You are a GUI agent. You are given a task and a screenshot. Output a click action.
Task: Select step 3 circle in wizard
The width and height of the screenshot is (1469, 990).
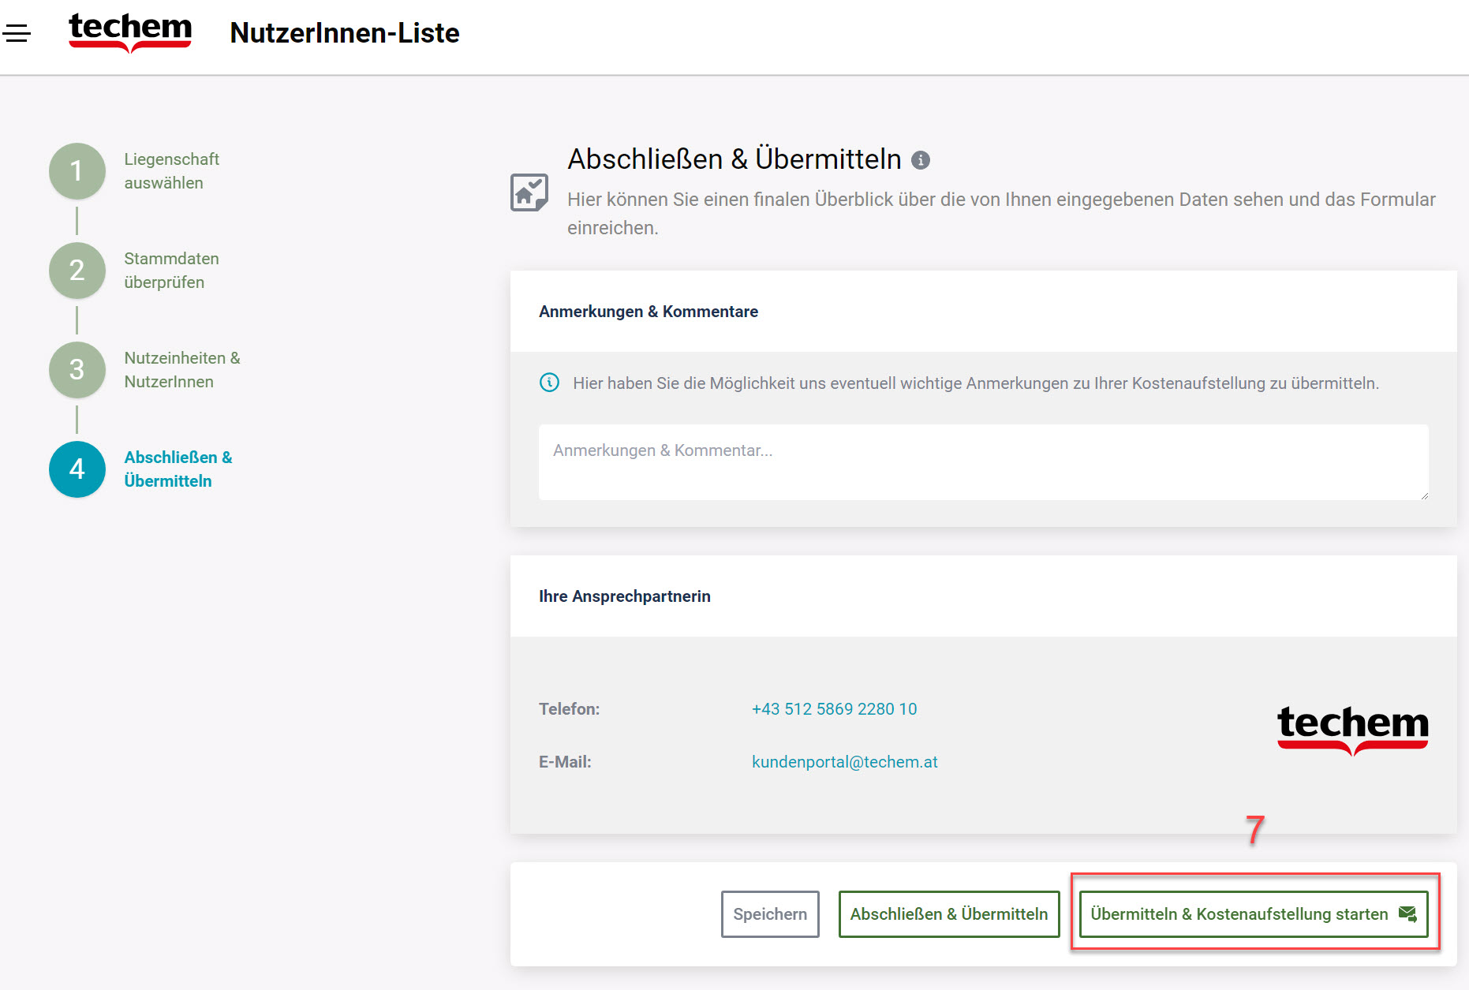pos(77,370)
